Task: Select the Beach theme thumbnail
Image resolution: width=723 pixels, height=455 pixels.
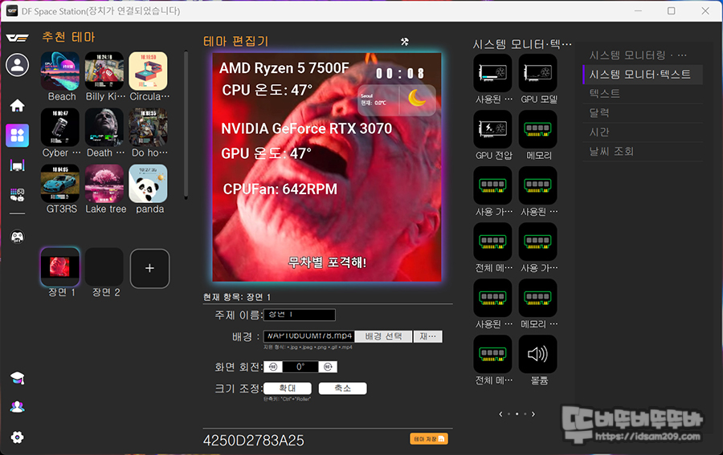Action: tap(60, 71)
